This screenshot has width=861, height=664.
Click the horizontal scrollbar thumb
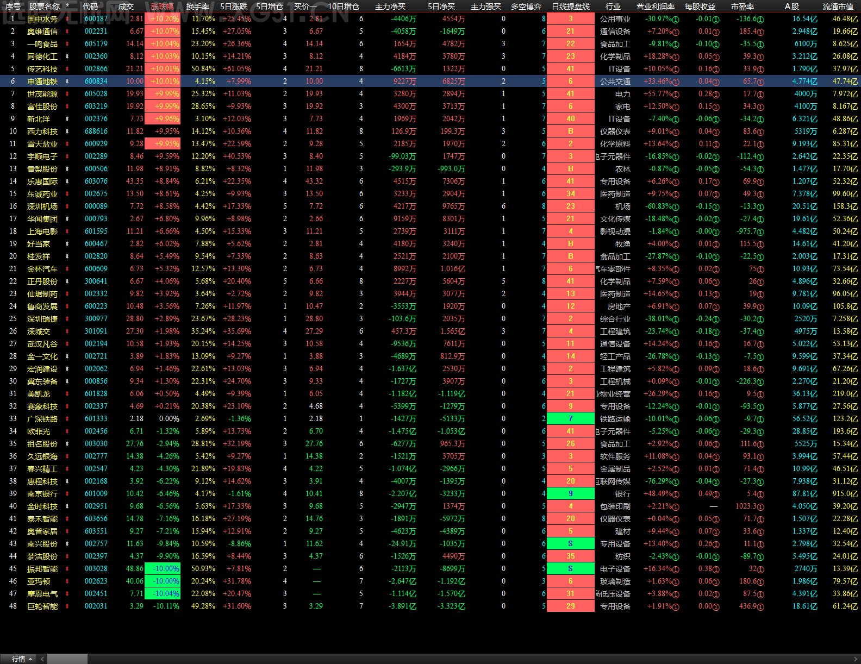(67, 659)
